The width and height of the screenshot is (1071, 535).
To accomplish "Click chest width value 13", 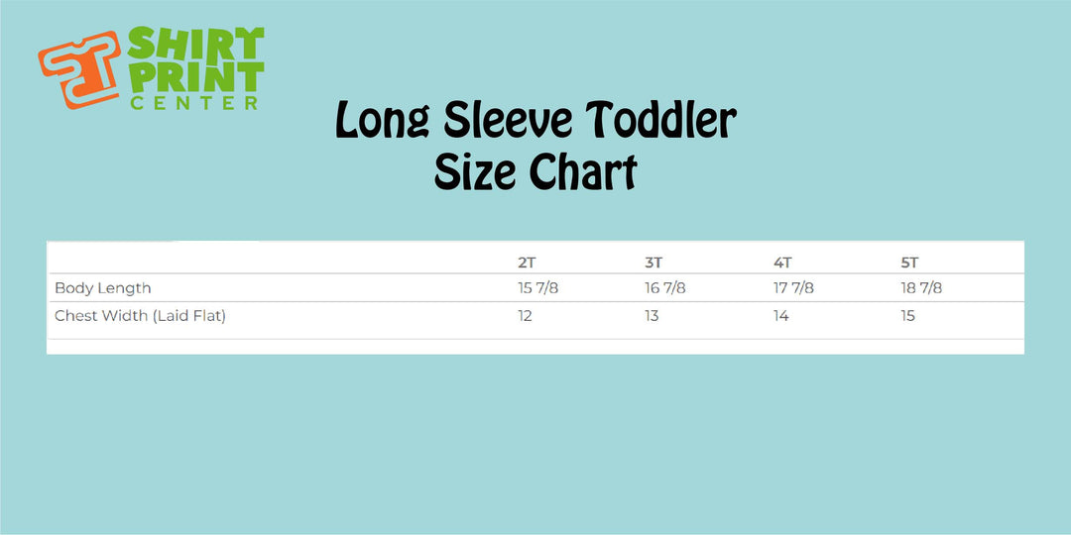I will (652, 316).
